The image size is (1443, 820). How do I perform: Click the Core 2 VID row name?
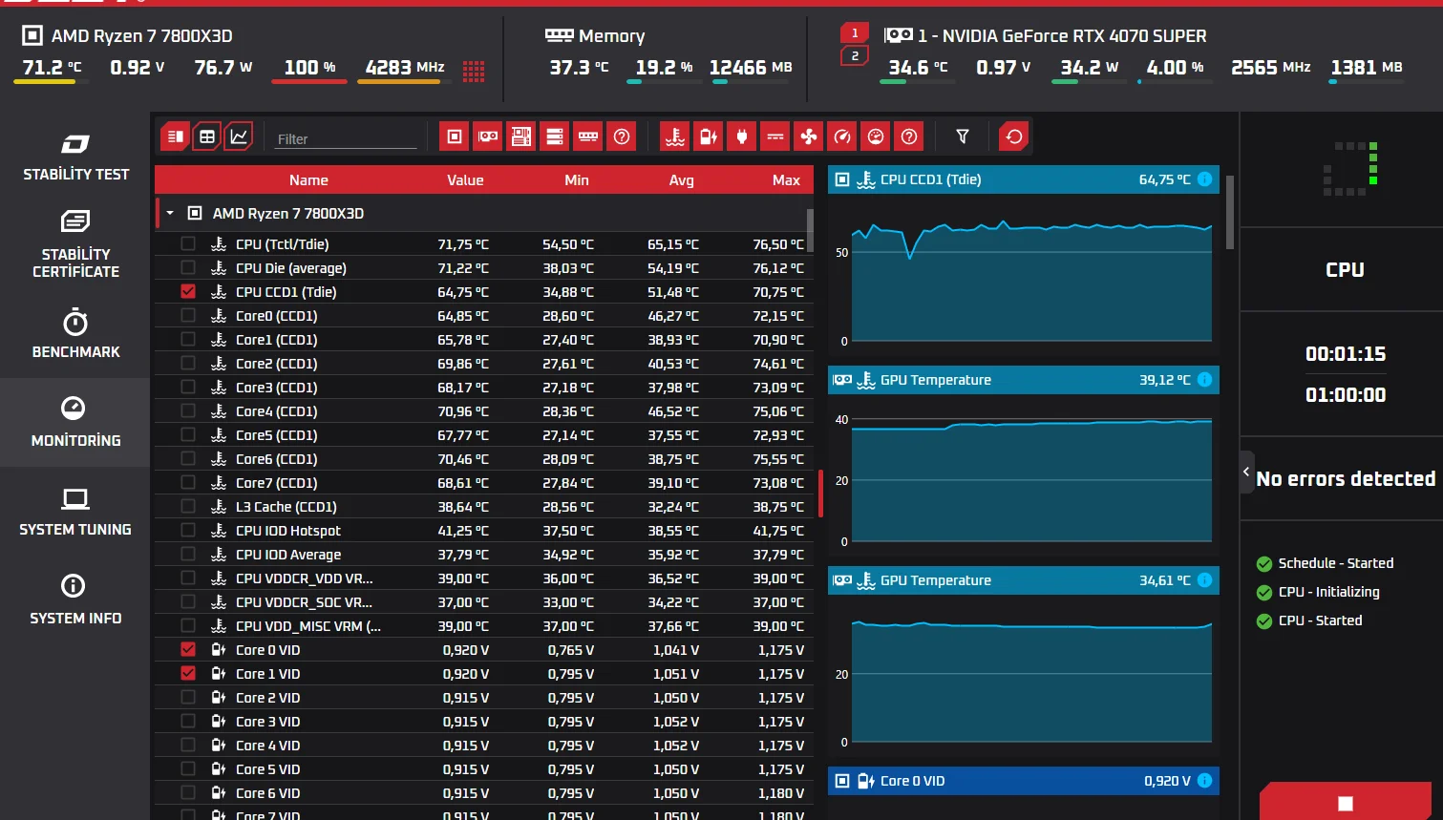pos(268,698)
